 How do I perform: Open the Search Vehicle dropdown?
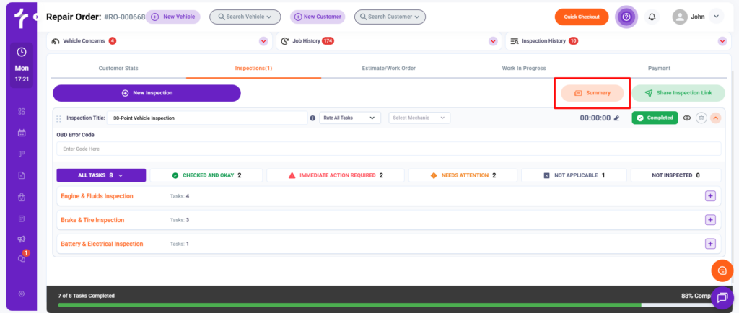(x=245, y=17)
